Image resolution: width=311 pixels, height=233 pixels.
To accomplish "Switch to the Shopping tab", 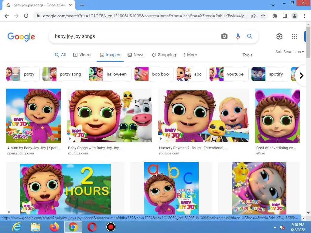I will (164, 55).
